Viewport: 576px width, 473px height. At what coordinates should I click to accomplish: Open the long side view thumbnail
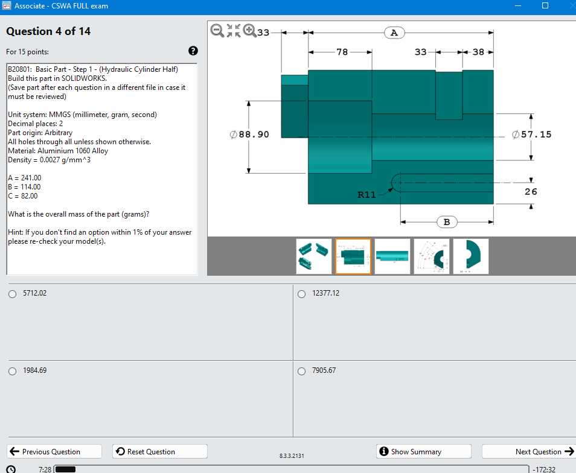point(392,256)
